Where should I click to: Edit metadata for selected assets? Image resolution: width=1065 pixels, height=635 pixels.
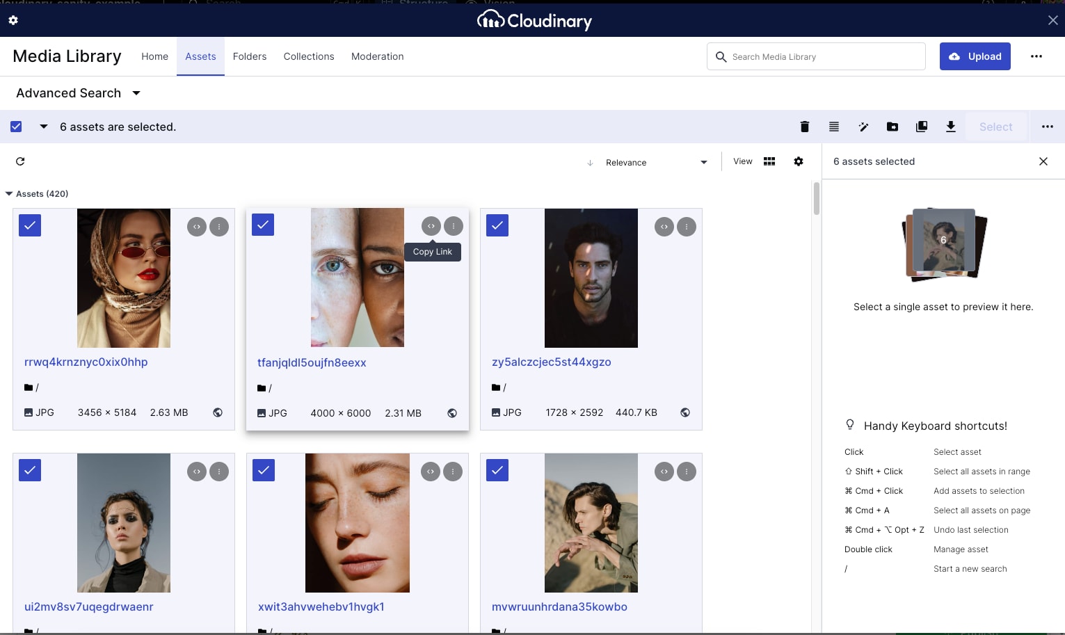click(834, 127)
